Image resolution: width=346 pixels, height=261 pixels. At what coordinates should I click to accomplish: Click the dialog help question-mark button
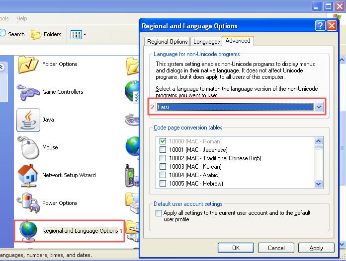[320, 26]
